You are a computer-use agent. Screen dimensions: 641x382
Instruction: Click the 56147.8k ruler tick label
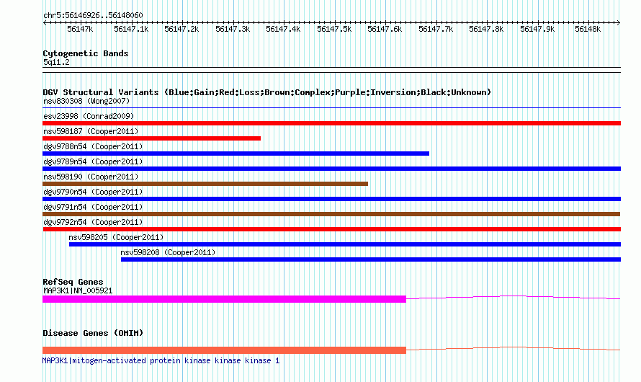[486, 30]
